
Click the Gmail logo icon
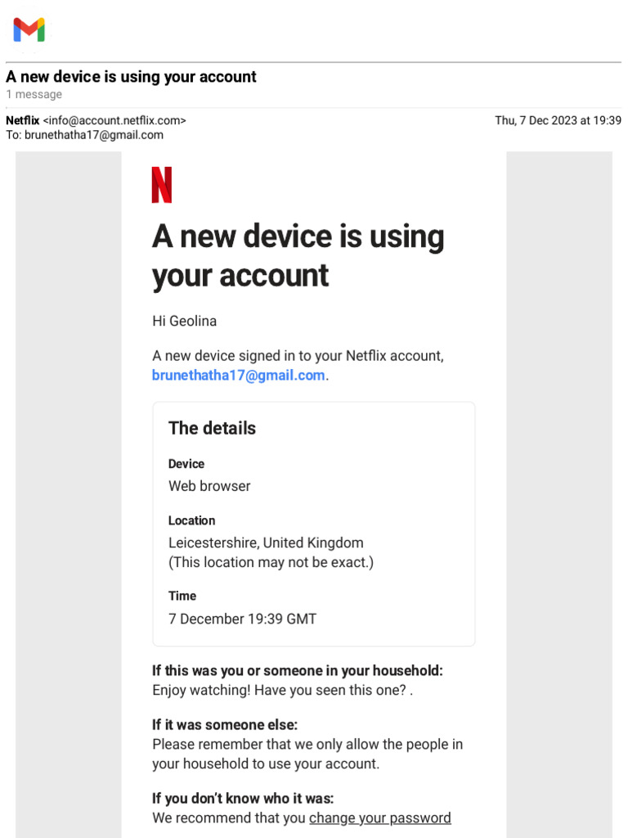[29, 30]
